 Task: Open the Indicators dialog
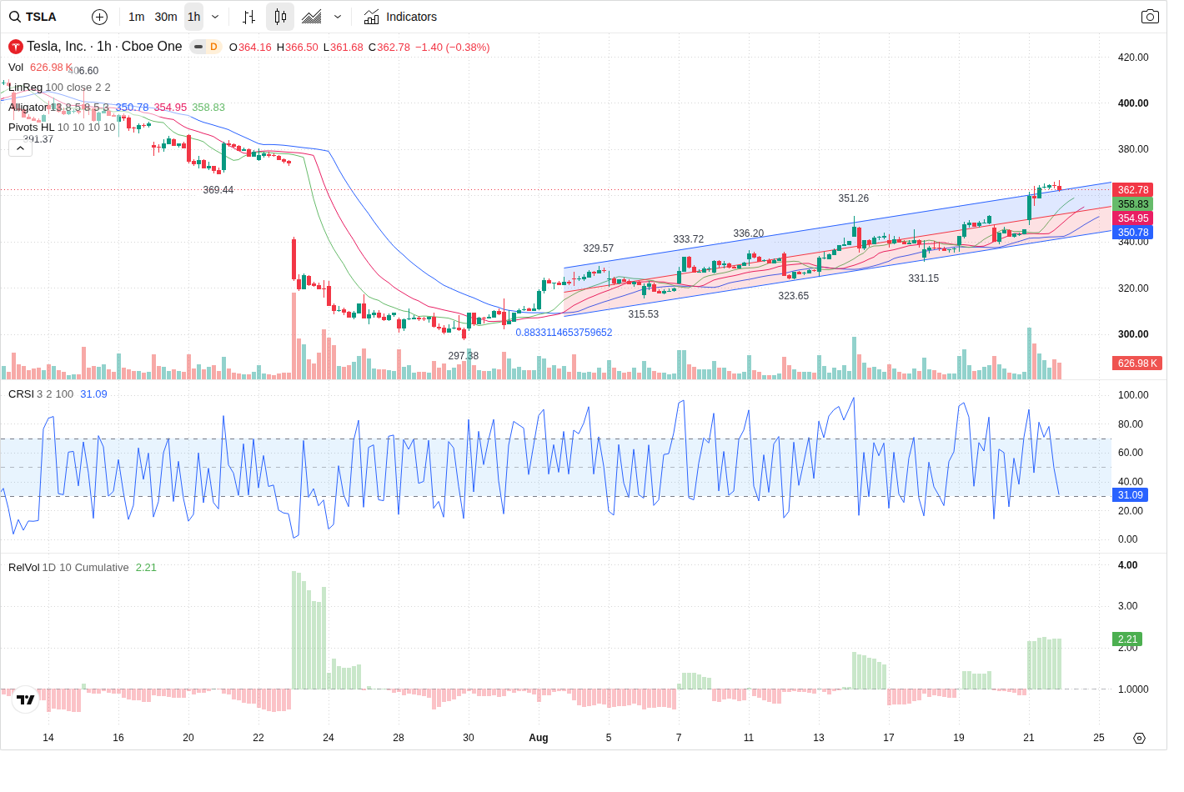[400, 17]
